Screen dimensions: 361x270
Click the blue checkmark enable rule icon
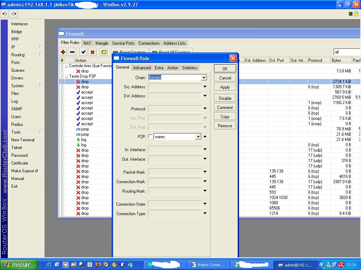tap(84, 52)
